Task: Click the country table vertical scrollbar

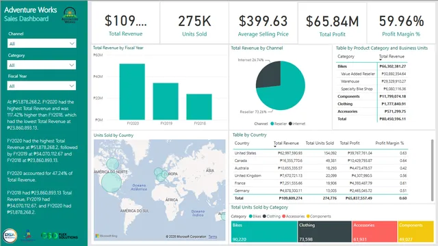Action: click(432, 170)
